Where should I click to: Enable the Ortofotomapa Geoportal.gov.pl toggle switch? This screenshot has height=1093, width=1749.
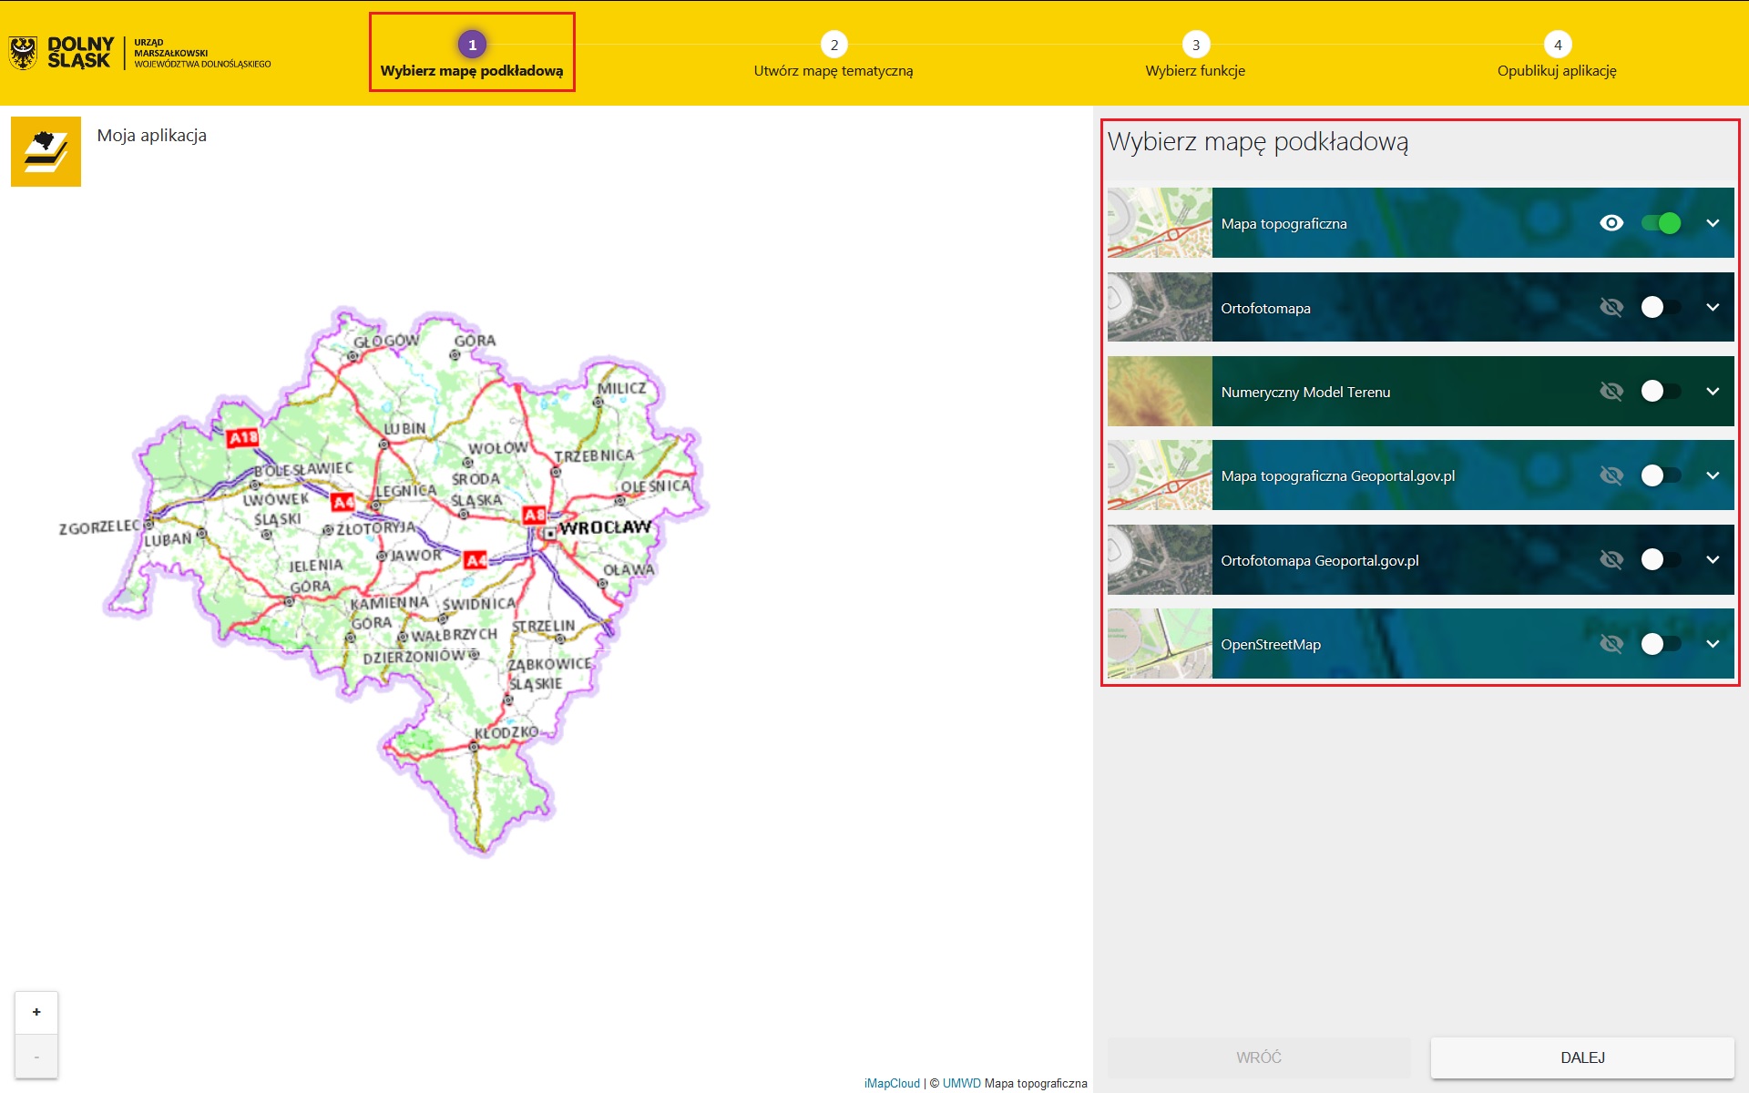[1661, 560]
